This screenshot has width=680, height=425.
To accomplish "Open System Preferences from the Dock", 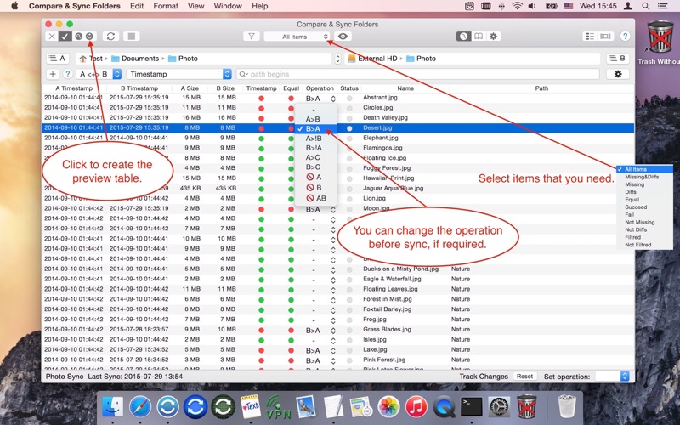I will point(499,407).
